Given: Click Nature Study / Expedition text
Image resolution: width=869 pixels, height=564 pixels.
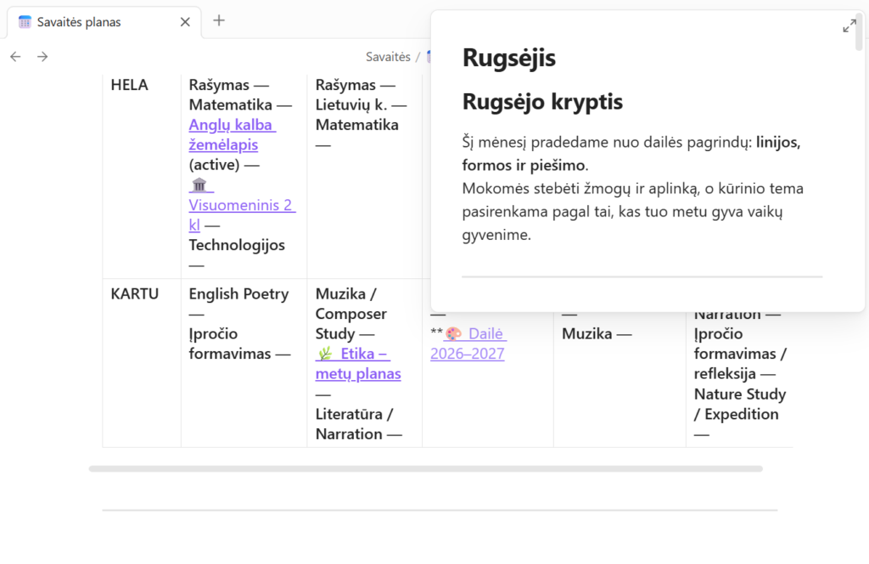Looking at the screenshot, I should tap(740, 404).
